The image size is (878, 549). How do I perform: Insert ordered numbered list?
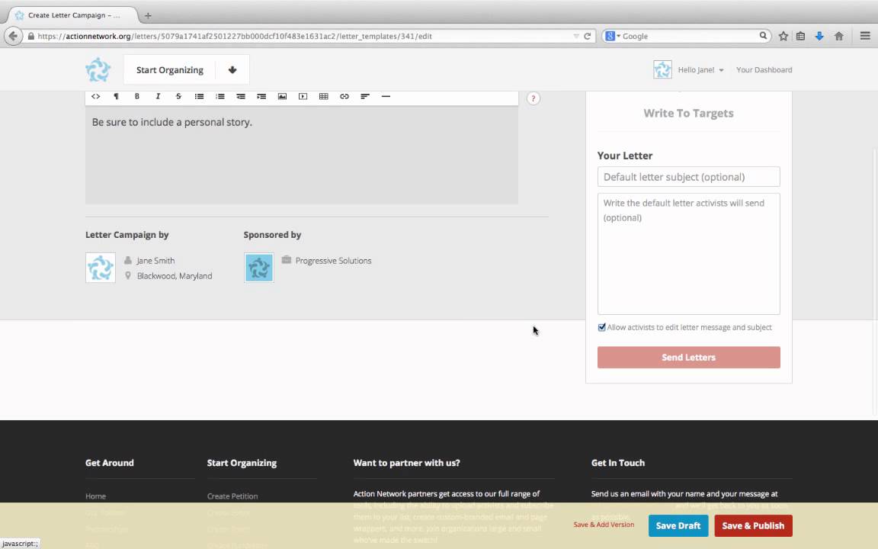click(220, 96)
